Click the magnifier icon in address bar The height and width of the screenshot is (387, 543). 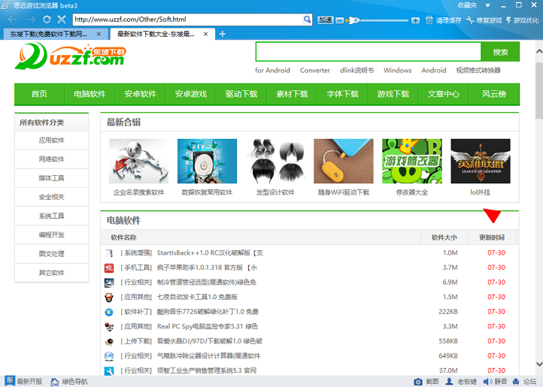coord(307,19)
